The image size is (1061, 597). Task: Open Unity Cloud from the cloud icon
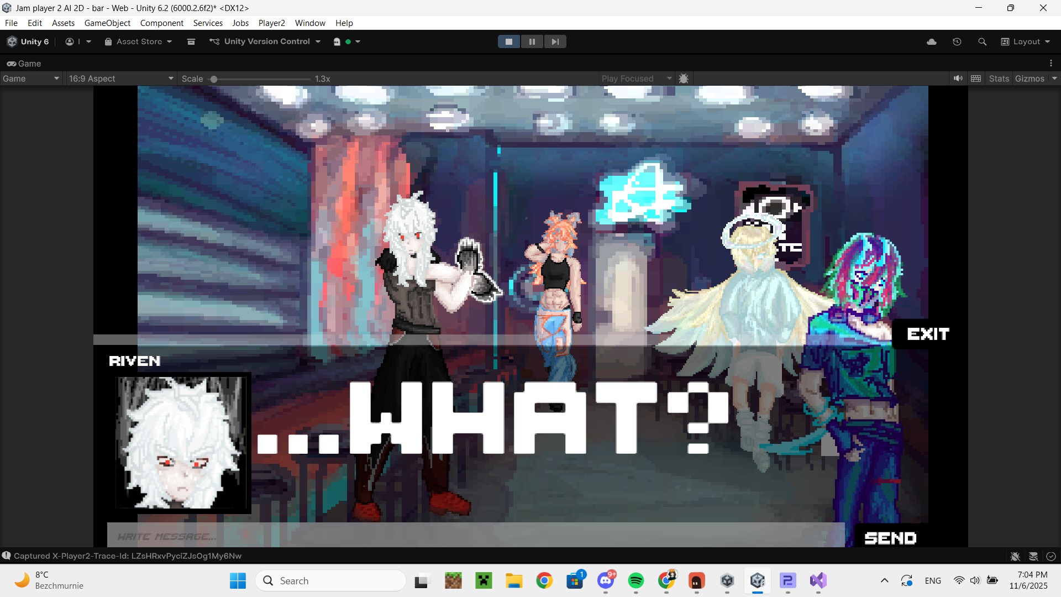click(x=932, y=41)
